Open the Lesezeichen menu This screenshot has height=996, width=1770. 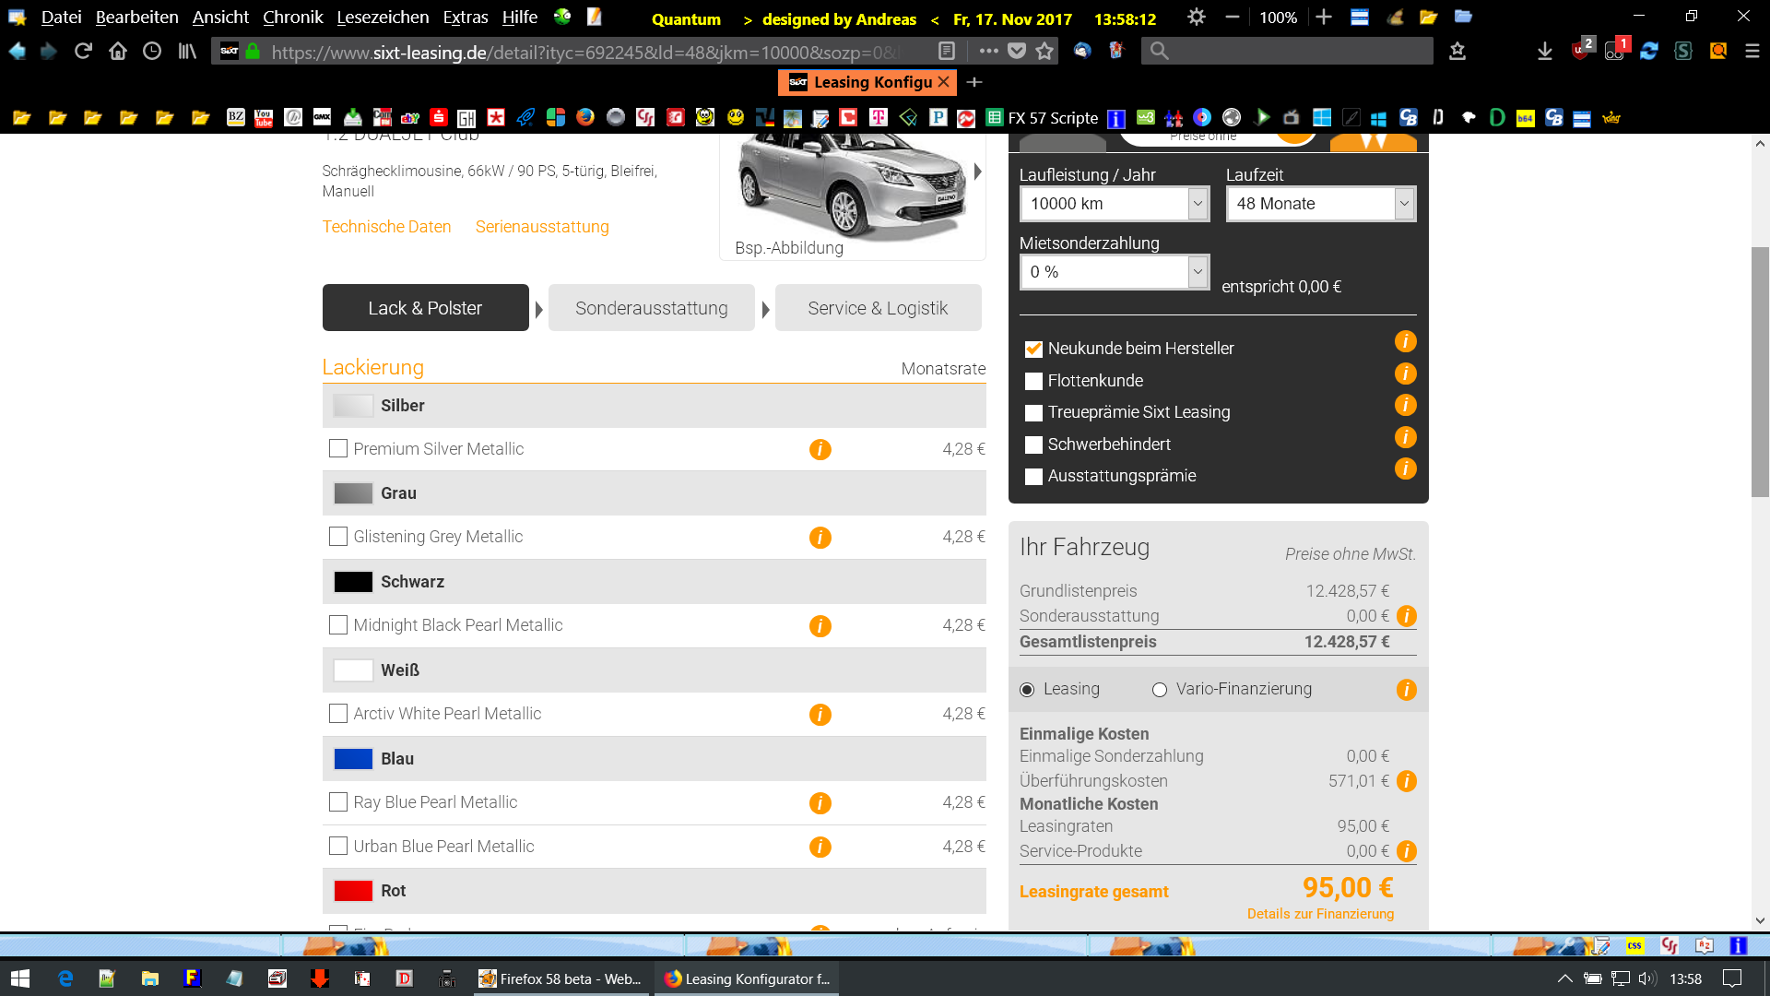(x=383, y=18)
